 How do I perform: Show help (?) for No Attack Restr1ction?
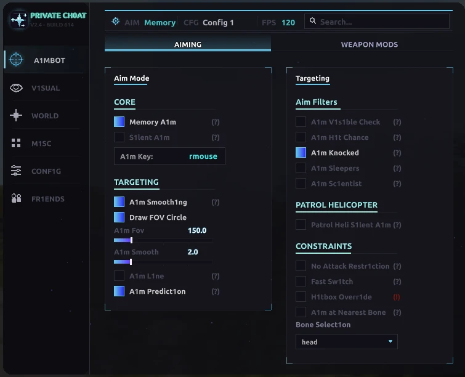coord(397,266)
